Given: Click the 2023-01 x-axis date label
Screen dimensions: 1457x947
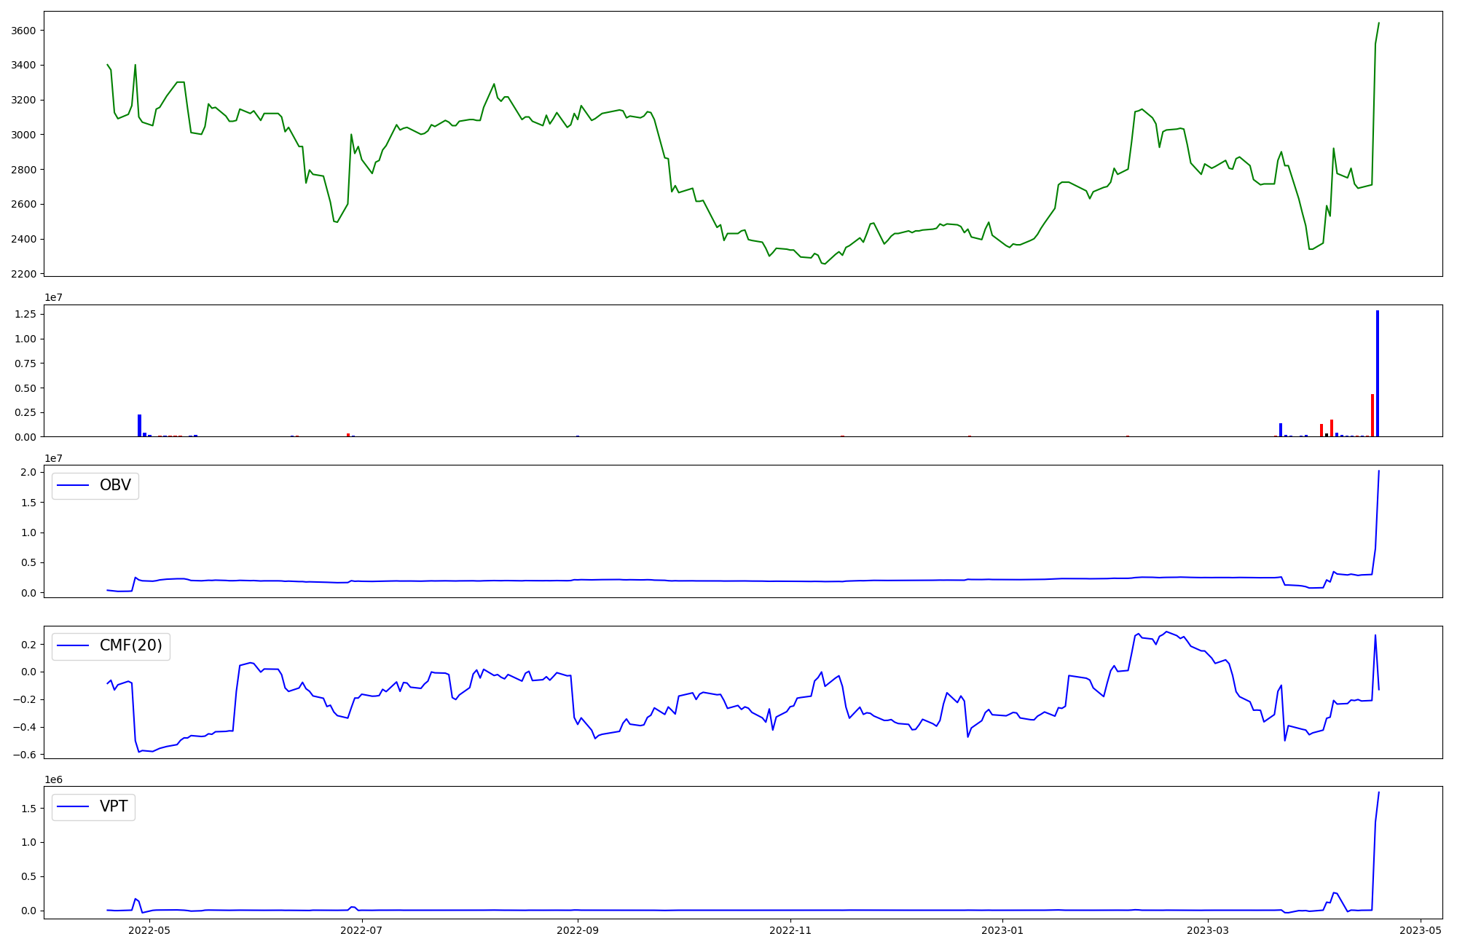Looking at the screenshot, I should 1002,930.
